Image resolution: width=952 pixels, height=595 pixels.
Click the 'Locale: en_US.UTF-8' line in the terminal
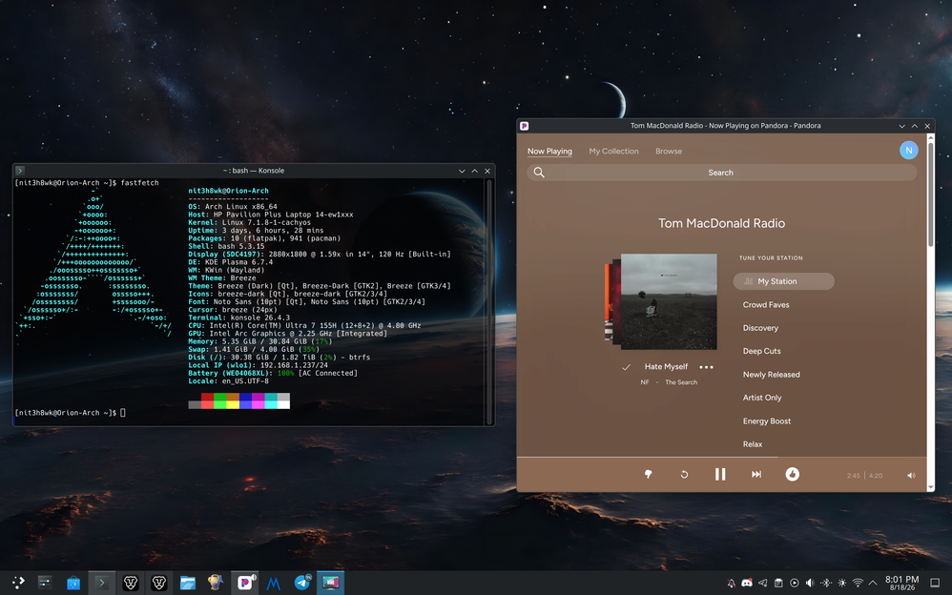click(x=228, y=381)
